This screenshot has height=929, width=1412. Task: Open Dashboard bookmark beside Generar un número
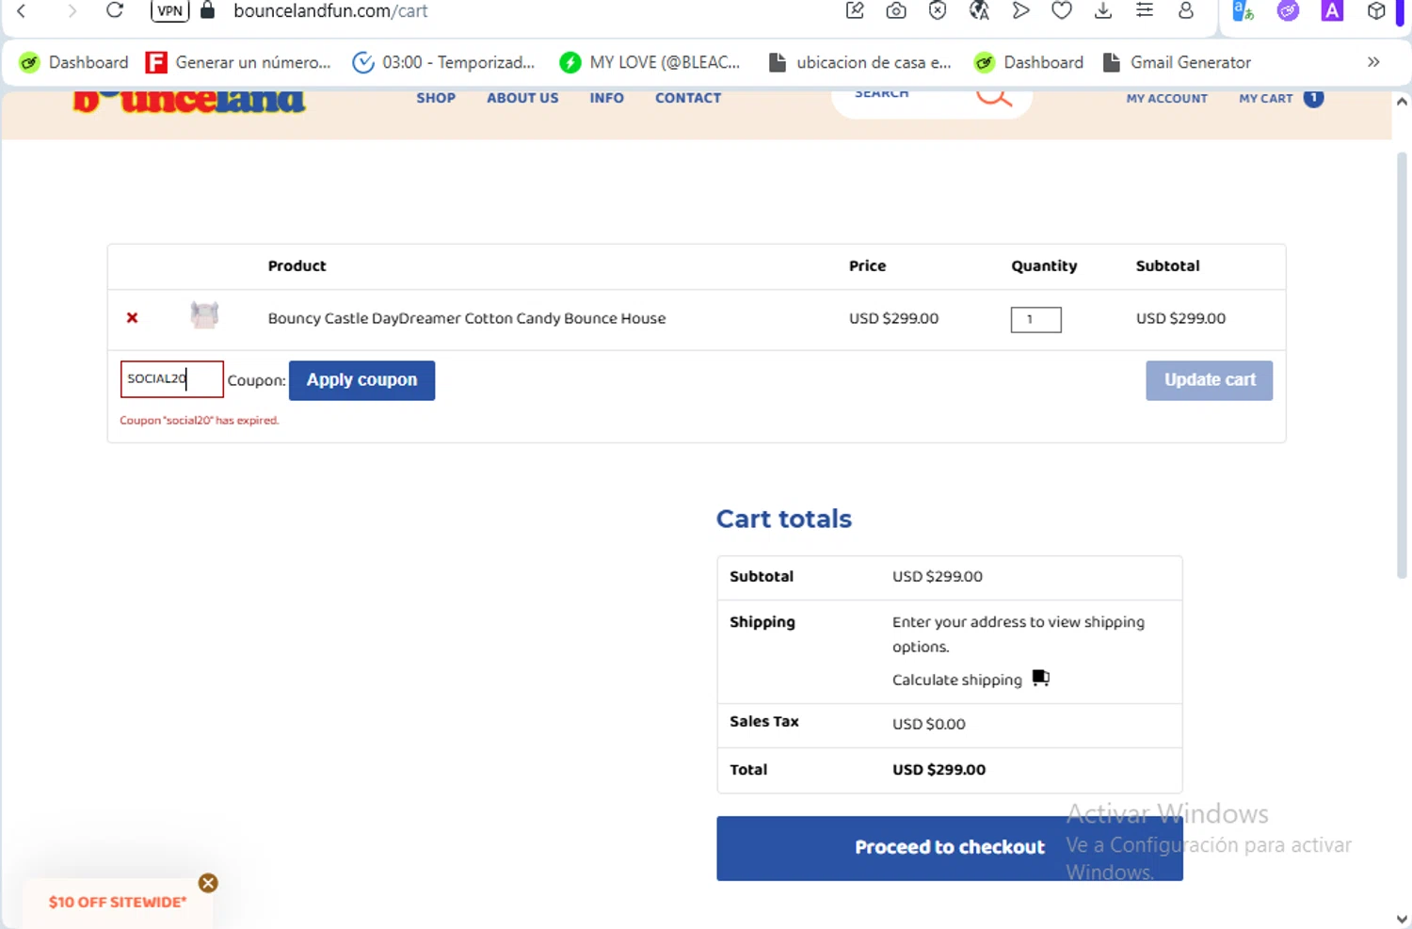(x=73, y=62)
